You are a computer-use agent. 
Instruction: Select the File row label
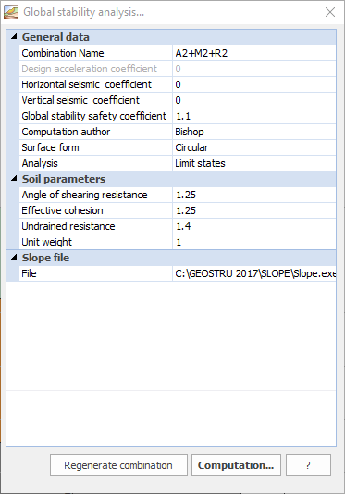pyautogui.click(x=29, y=273)
